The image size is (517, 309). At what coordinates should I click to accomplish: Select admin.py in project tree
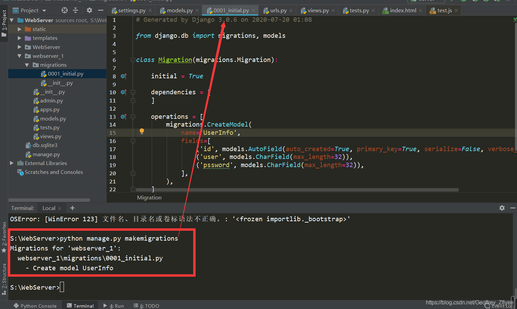[48, 101]
